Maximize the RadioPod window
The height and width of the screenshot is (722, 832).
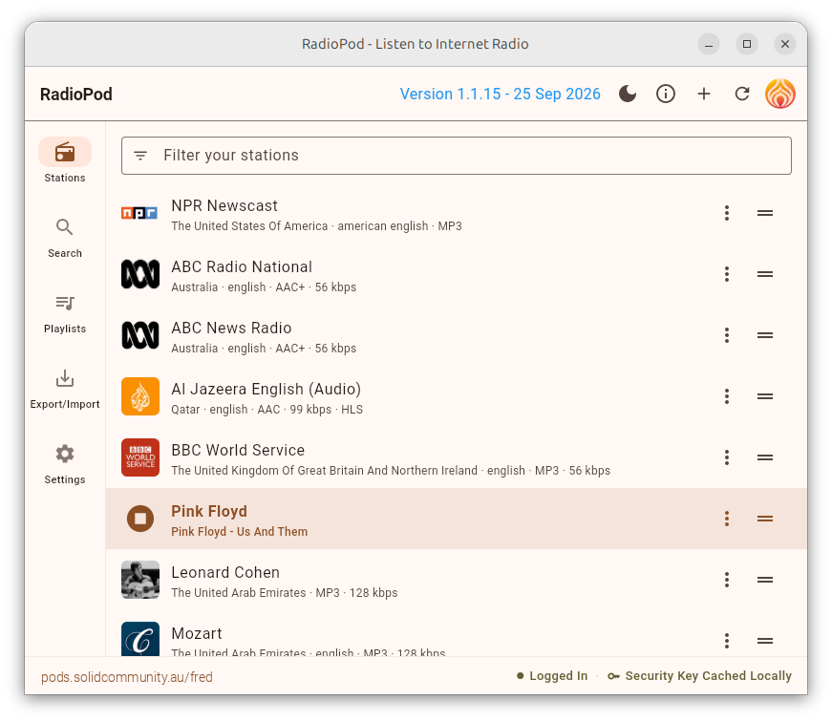tap(747, 44)
